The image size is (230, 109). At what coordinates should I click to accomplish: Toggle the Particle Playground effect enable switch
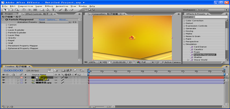point(7,20)
